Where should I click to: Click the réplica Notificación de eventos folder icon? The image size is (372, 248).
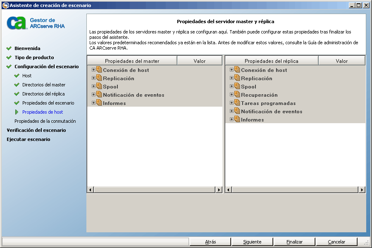coord(237,111)
